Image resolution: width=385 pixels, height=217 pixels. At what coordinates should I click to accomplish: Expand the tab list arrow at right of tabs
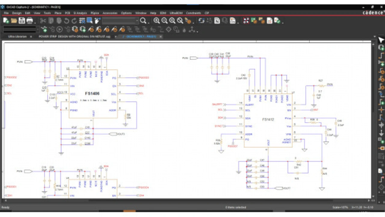click(374, 36)
